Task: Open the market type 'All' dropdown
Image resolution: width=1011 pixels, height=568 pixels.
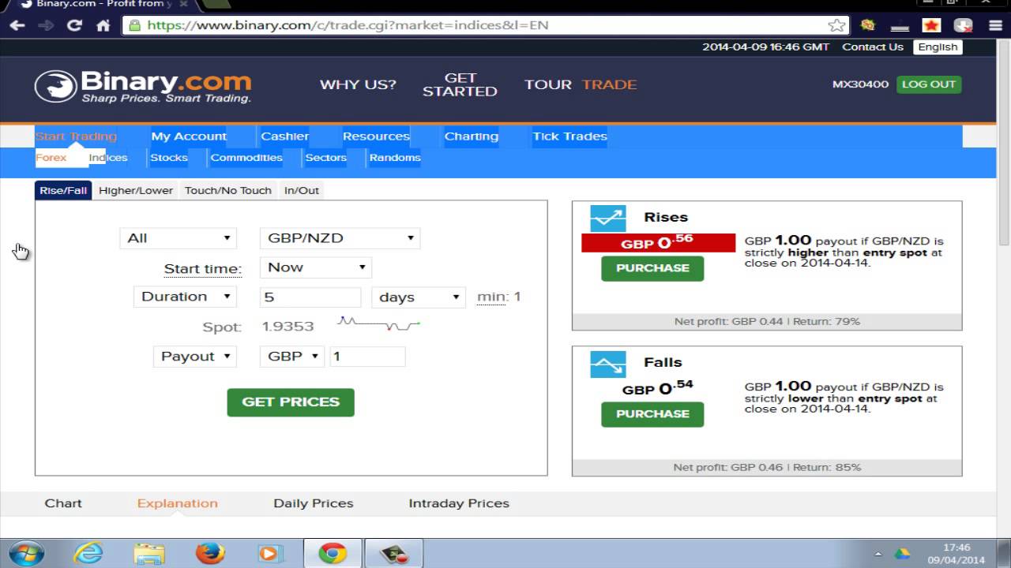Action: pos(179,238)
